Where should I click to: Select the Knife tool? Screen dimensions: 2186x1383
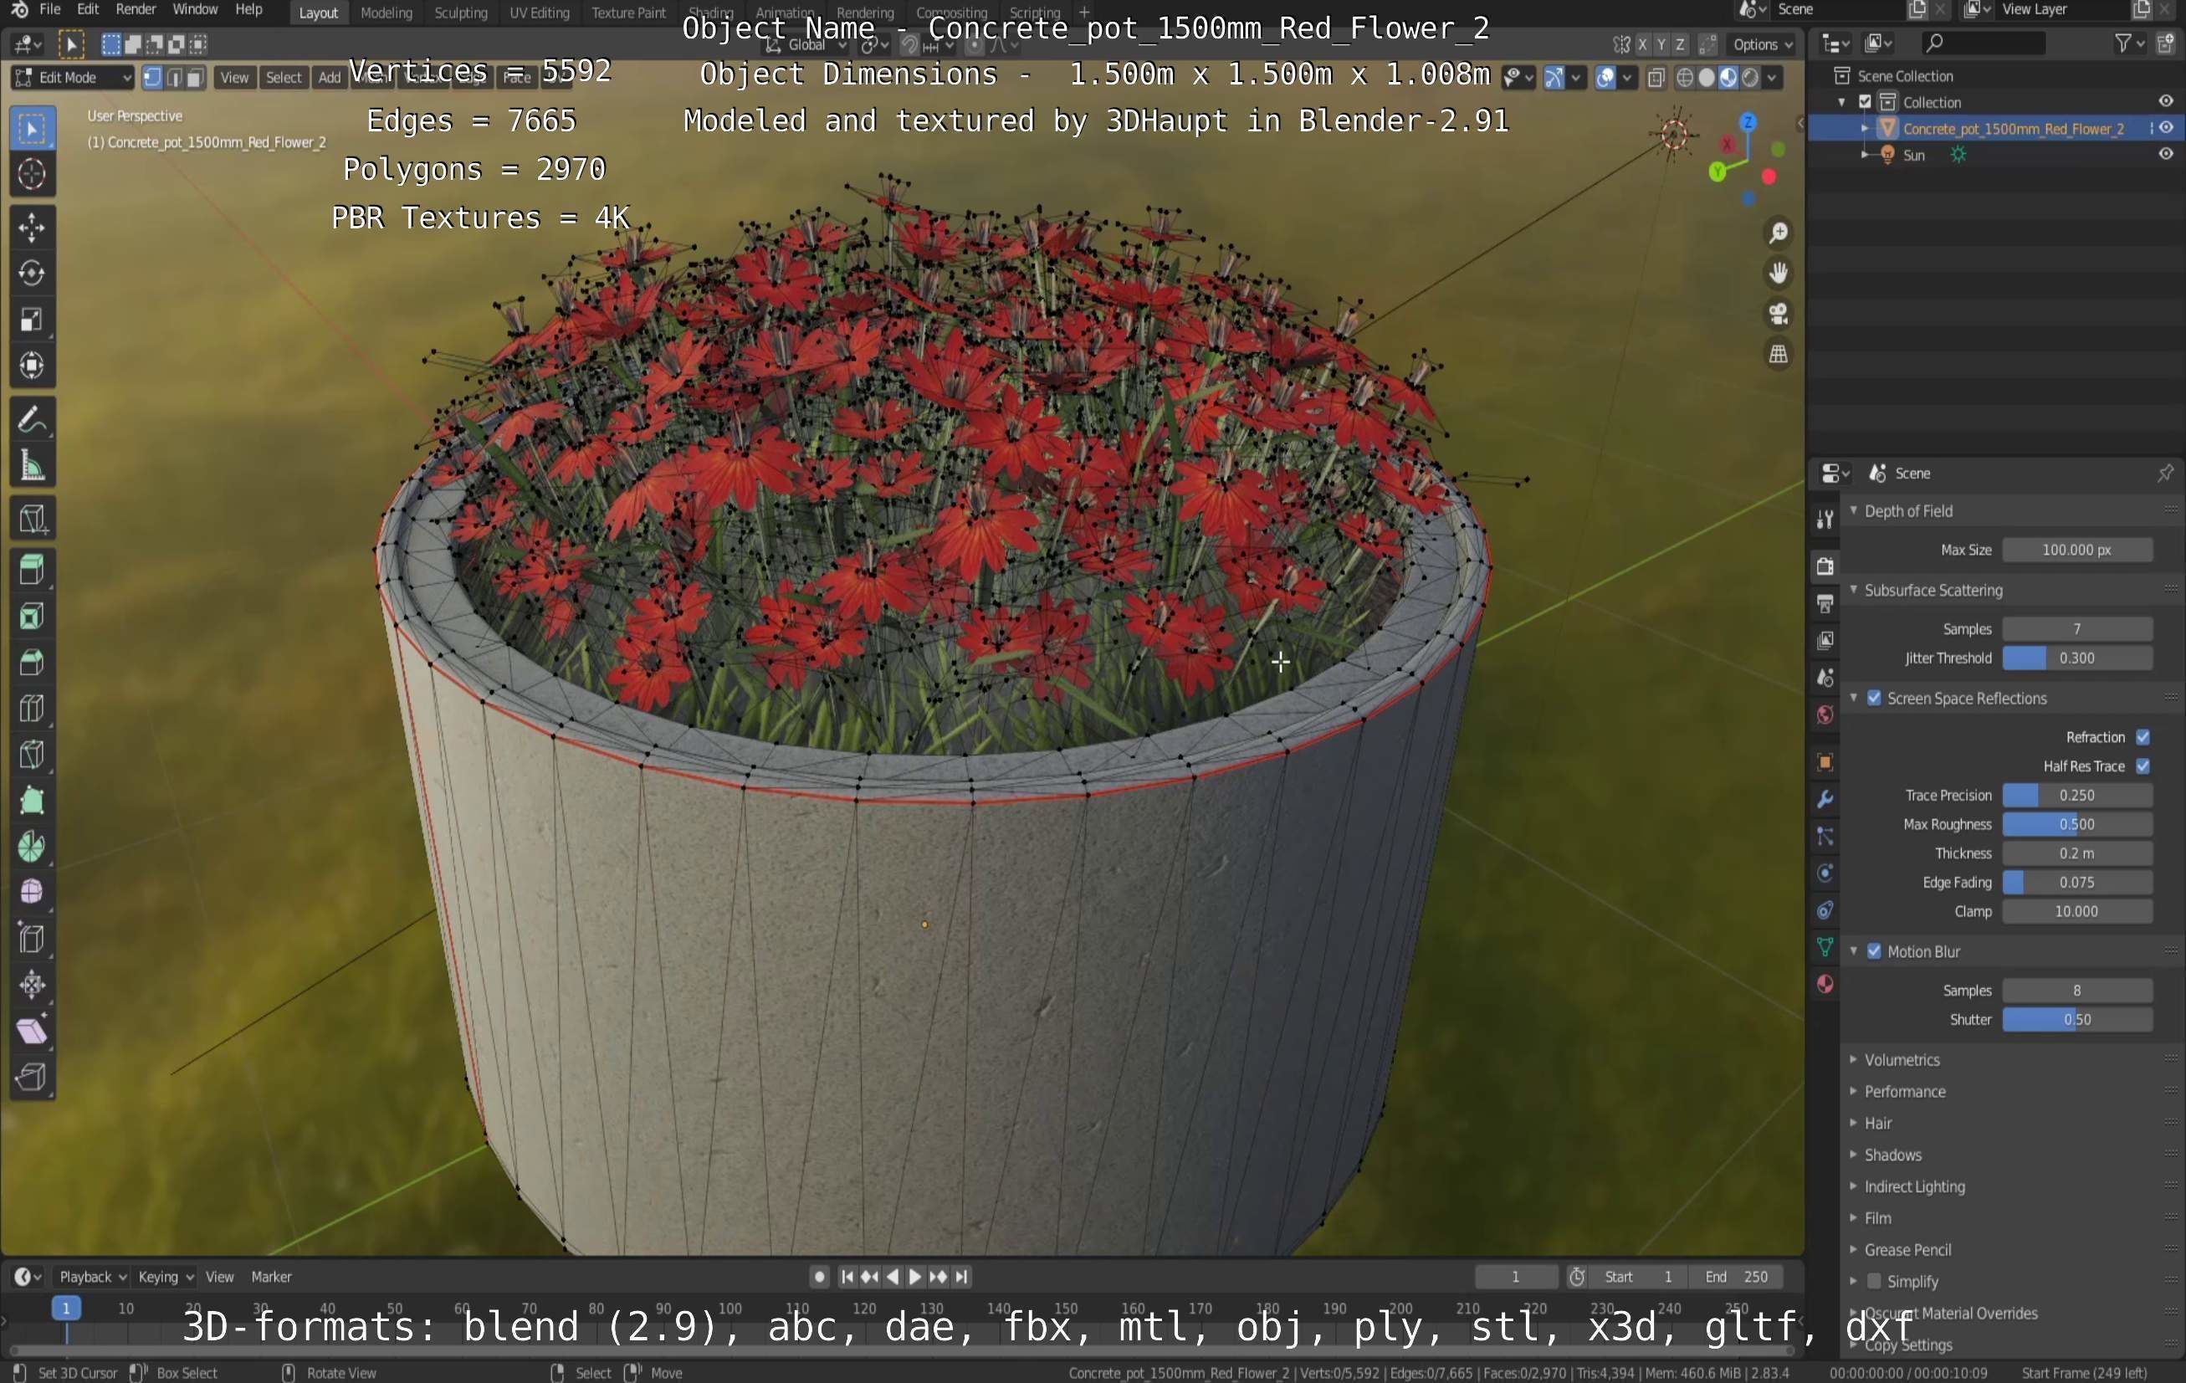tap(32, 755)
